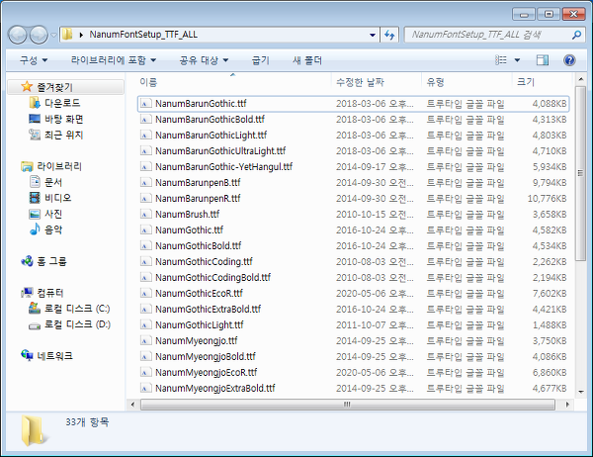Open the 다운로드 folder in favorites
Screen dimensions: 593x457
[54, 103]
